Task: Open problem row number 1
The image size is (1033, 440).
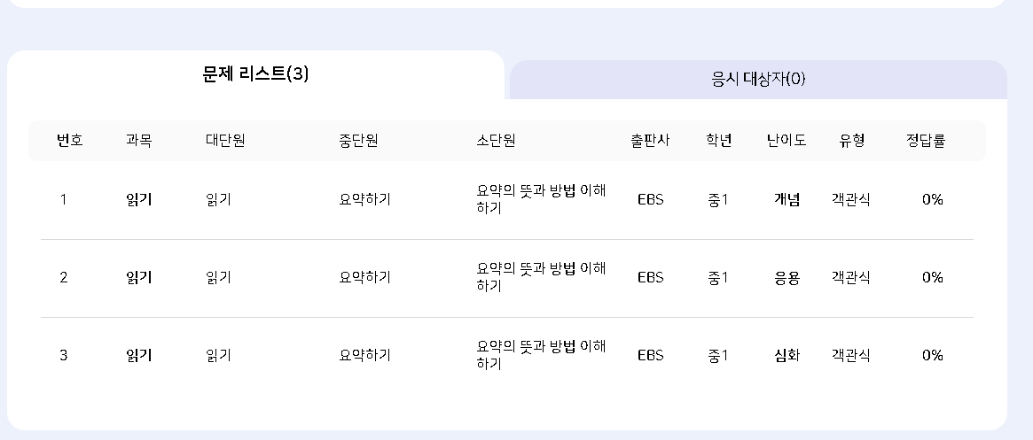Action: tap(507, 200)
